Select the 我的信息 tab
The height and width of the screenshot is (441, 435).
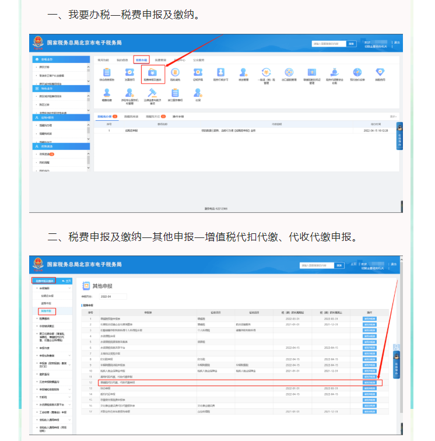[x=122, y=60]
